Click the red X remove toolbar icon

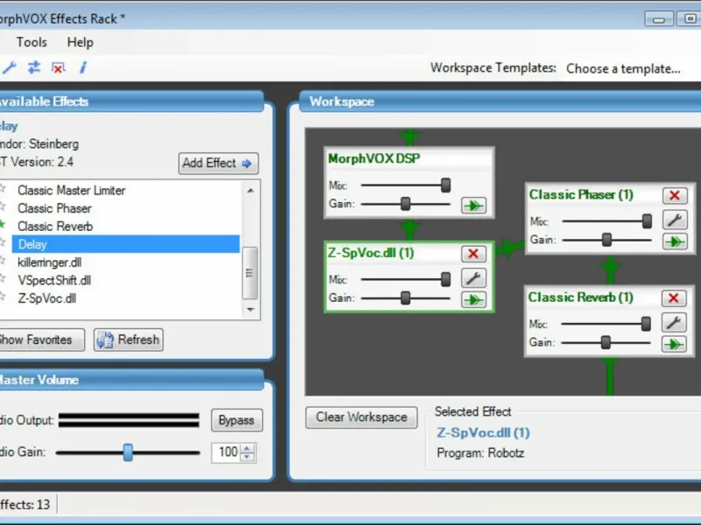(58, 68)
